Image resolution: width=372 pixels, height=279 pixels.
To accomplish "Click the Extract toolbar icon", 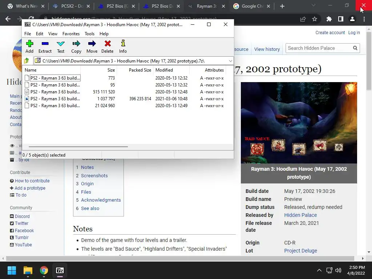I will [x=45, y=47].
